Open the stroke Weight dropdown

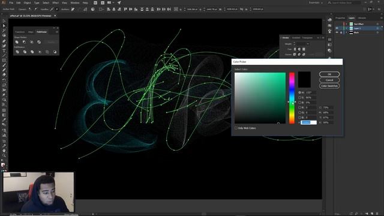pyautogui.click(x=308, y=44)
